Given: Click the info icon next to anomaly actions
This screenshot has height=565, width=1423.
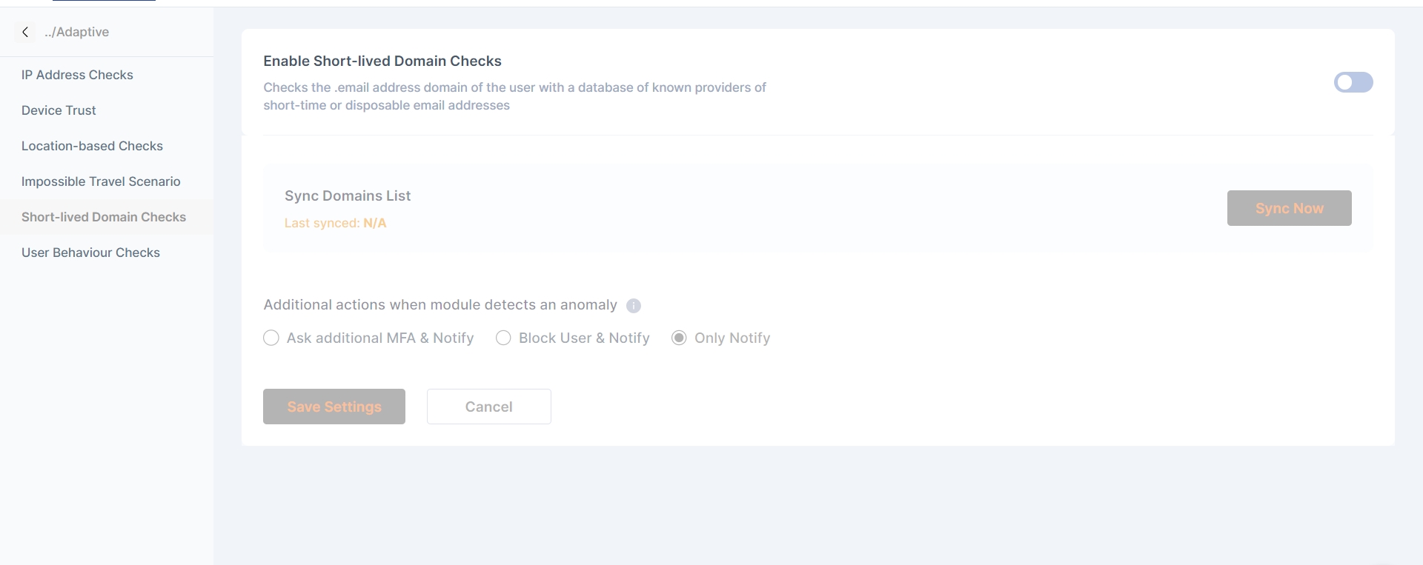Looking at the screenshot, I should pyautogui.click(x=634, y=306).
